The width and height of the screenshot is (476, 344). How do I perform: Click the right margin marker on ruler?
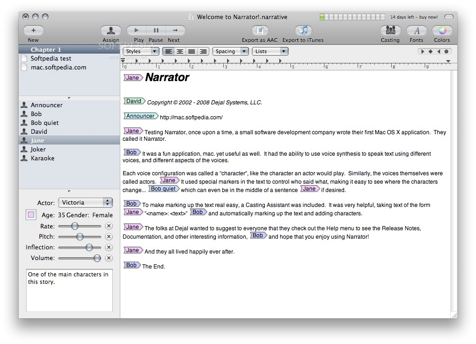(448, 62)
